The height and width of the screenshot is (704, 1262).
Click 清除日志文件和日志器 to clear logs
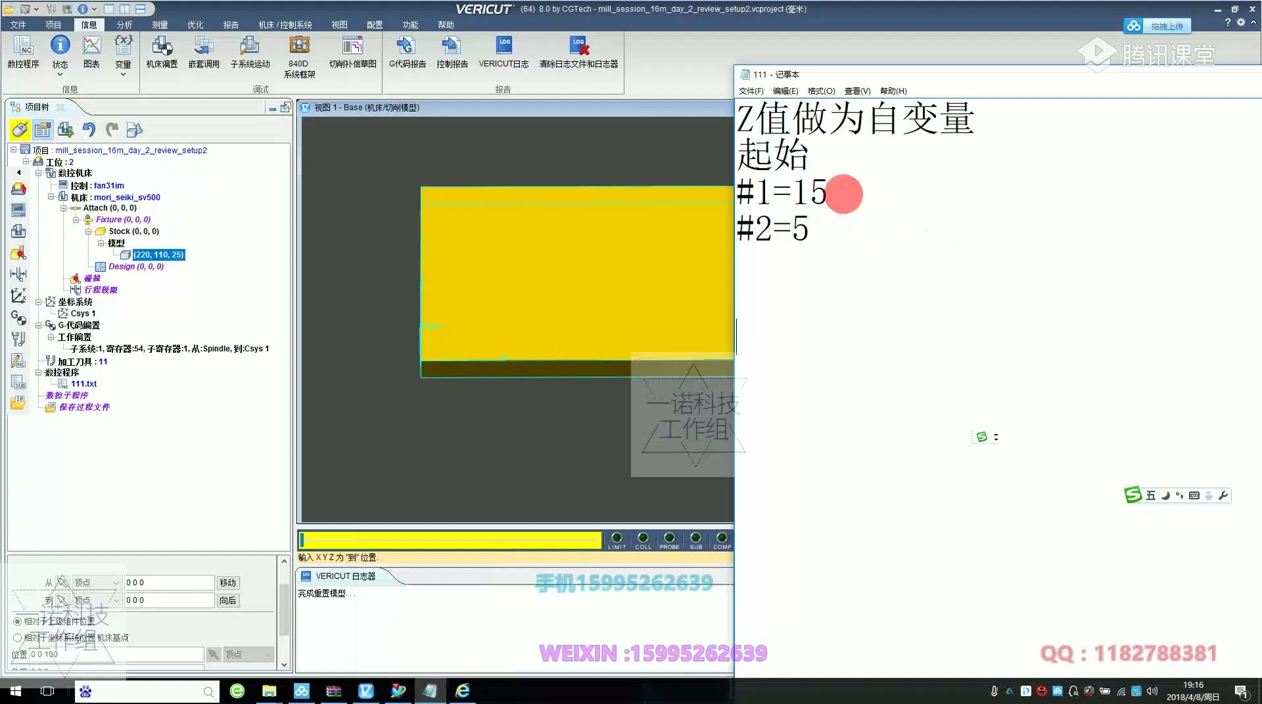[578, 53]
